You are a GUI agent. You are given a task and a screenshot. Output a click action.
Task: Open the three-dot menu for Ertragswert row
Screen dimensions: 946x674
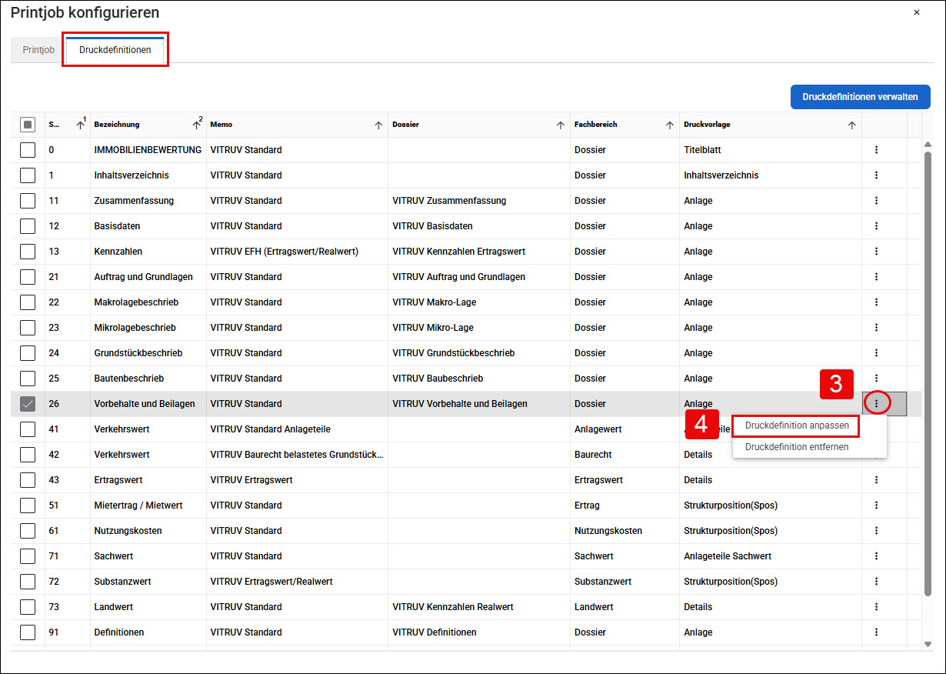point(876,480)
